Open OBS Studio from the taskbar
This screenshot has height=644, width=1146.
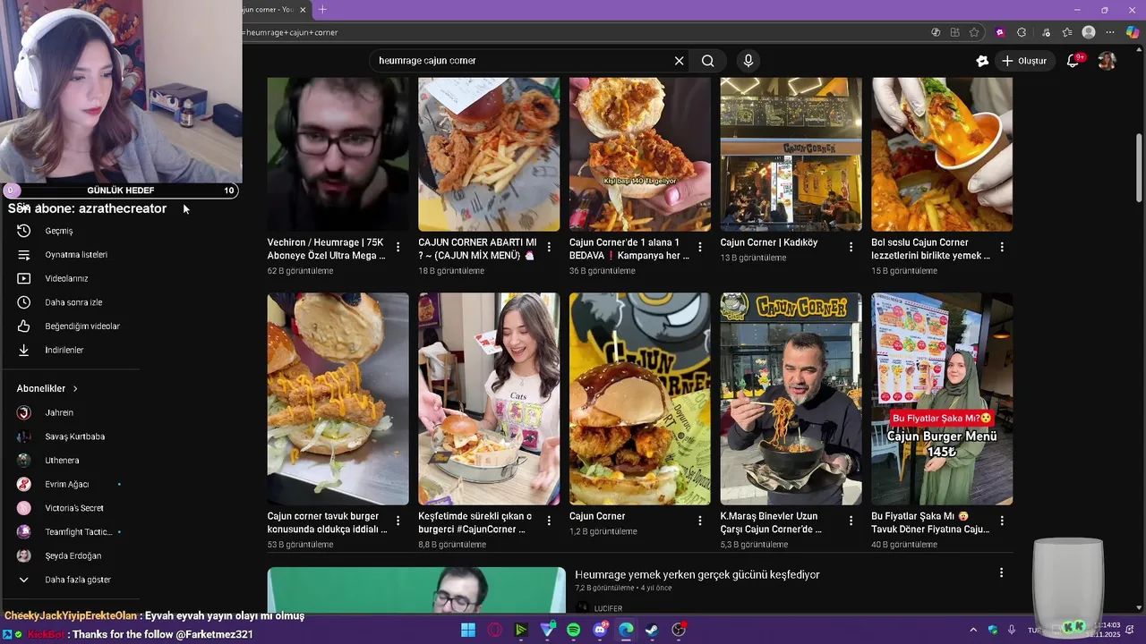(x=679, y=630)
